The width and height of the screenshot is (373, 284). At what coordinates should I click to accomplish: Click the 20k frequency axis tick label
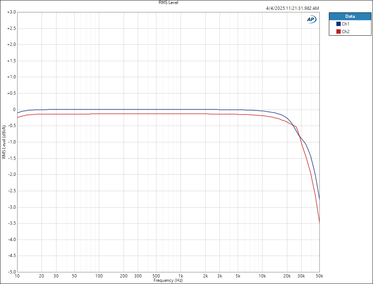click(x=287, y=276)
